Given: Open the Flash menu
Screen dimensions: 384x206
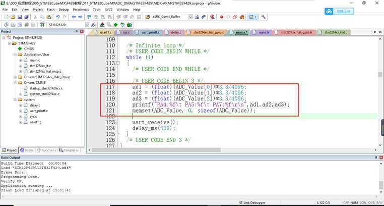Looking at the screenshot, I should point(51,10).
